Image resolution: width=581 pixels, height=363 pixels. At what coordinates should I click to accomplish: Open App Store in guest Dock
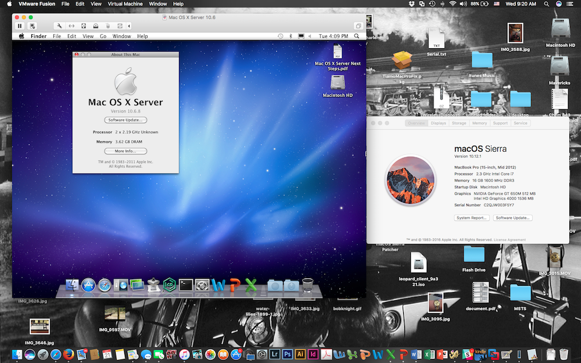coord(88,285)
